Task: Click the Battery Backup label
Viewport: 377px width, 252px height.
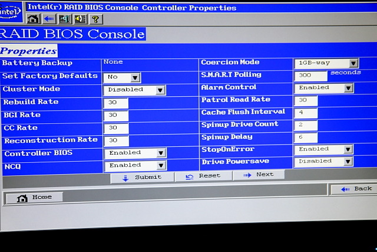Action: pyautogui.click(x=37, y=63)
